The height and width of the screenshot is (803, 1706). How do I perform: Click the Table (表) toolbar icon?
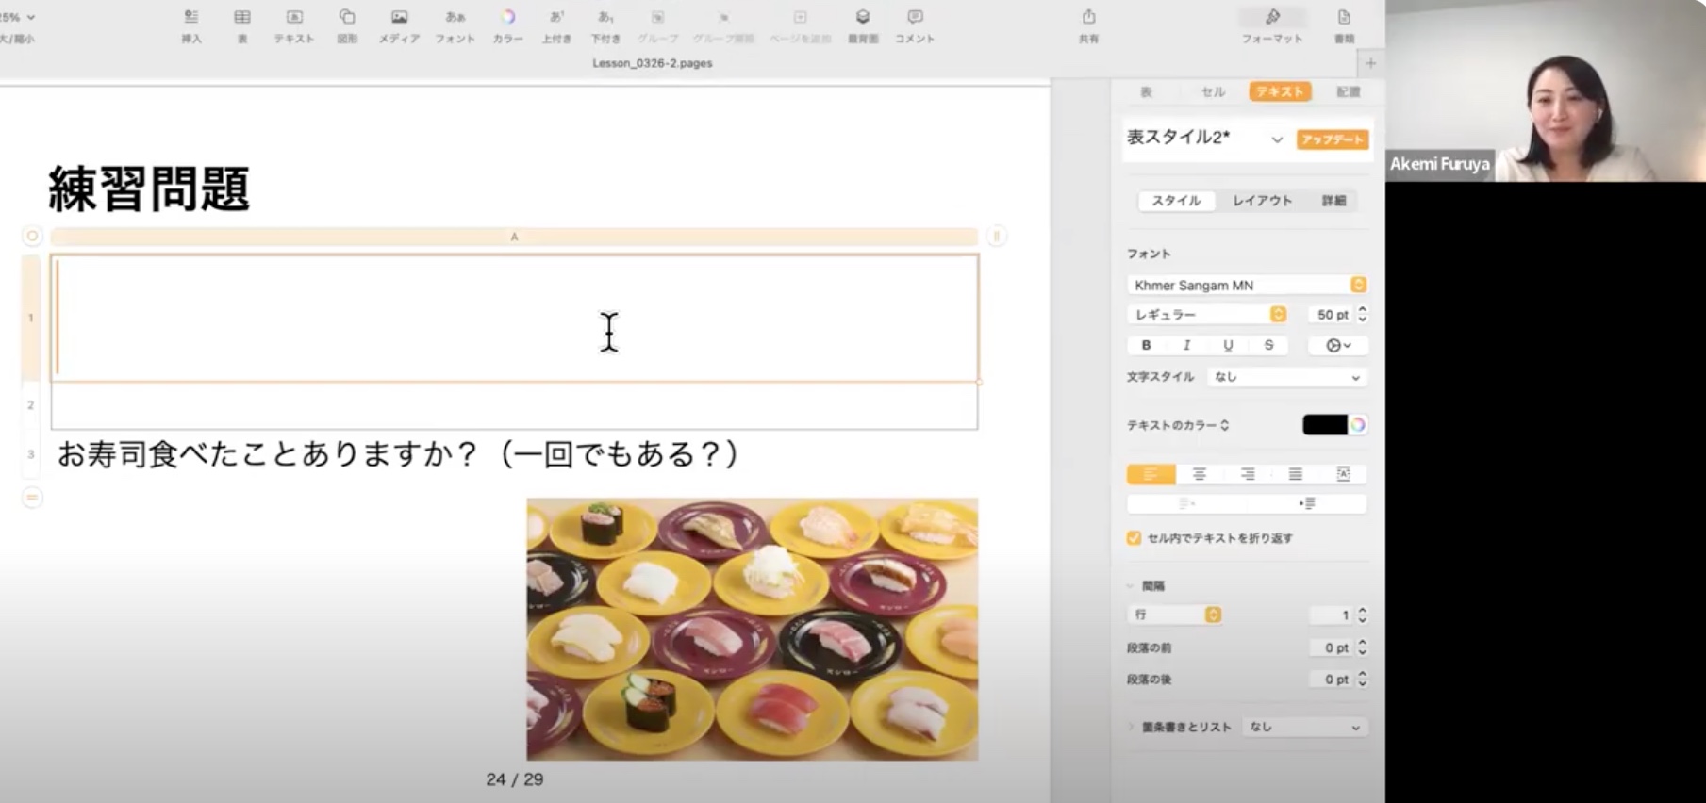pyautogui.click(x=242, y=25)
